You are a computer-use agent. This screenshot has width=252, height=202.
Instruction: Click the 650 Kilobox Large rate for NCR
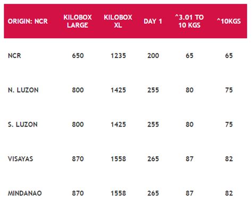78,56
